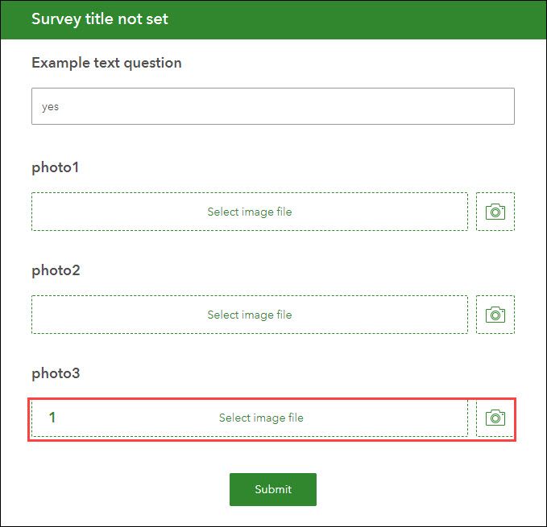The height and width of the screenshot is (527, 547).
Task: Click Select image file under photo1
Action: tap(249, 212)
